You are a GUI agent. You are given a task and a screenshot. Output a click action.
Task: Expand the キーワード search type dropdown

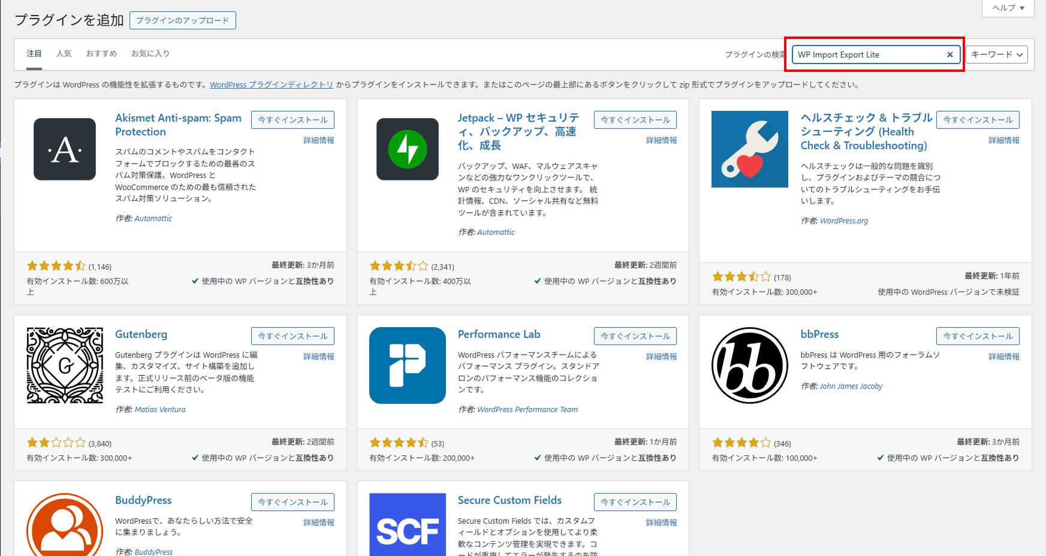(996, 55)
